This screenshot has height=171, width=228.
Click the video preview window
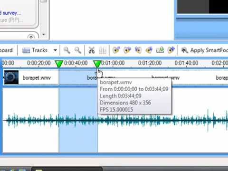coord(202,7)
